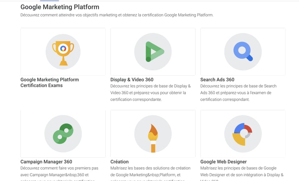Image resolution: width=299 pixels, height=181 pixels.
Task: Click the Display & Video 360 play icon
Action: click(153, 52)
